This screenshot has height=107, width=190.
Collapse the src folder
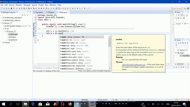(3, 29)
